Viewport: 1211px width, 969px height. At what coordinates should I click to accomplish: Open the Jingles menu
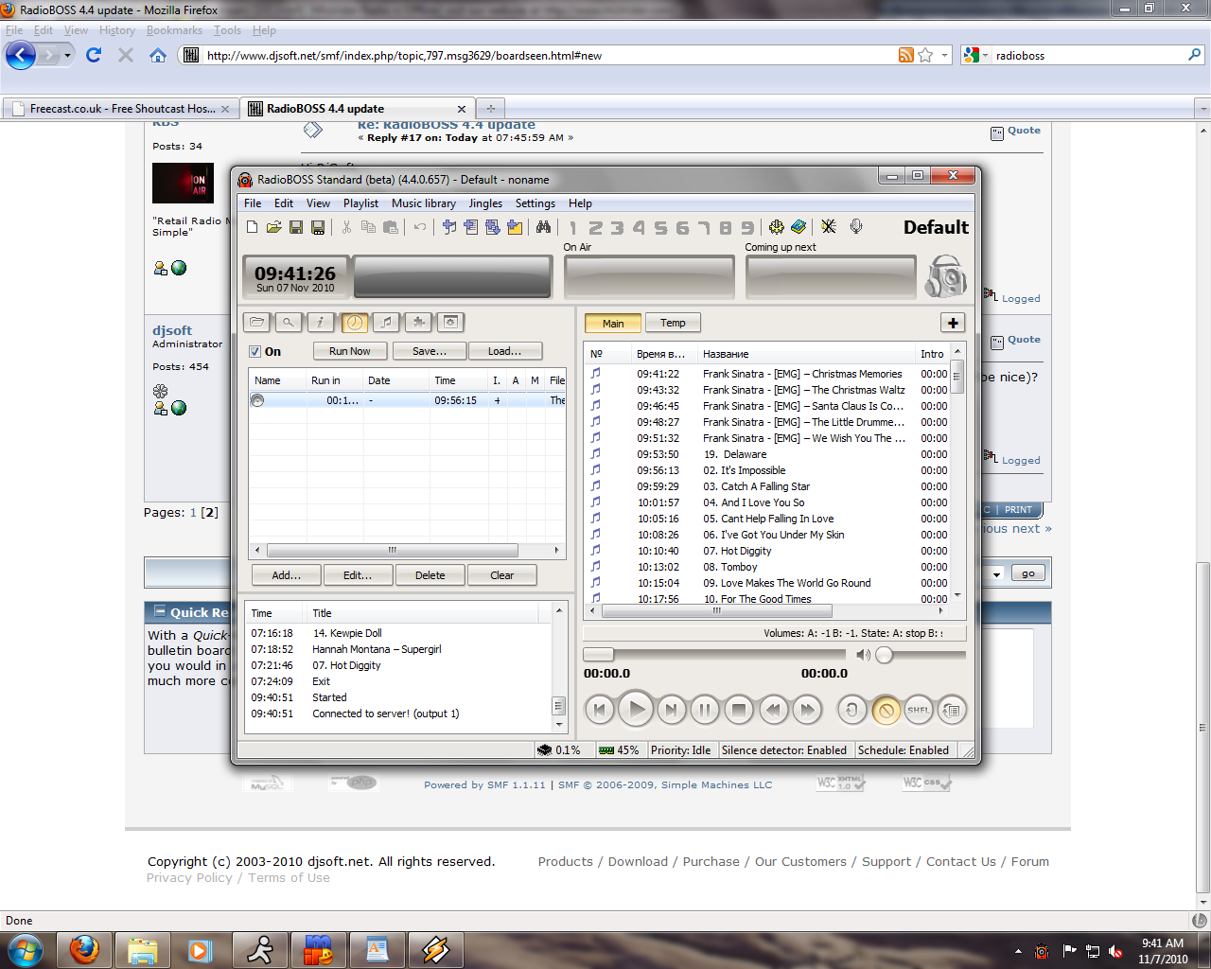tap(485, 203)
